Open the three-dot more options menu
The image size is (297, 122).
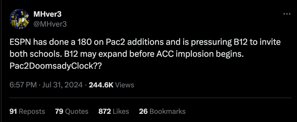point(287,14)
